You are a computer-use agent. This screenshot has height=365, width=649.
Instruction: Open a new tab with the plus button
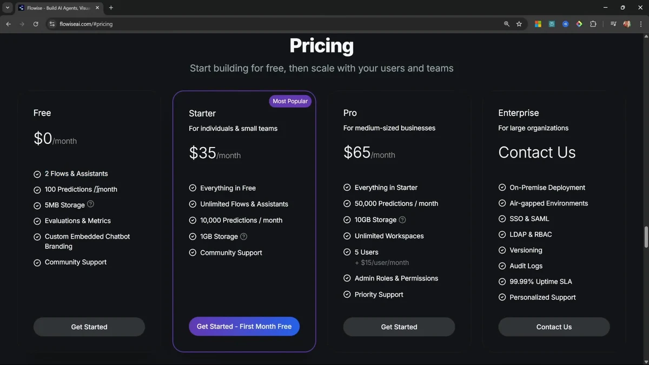[x=110, y=8]
